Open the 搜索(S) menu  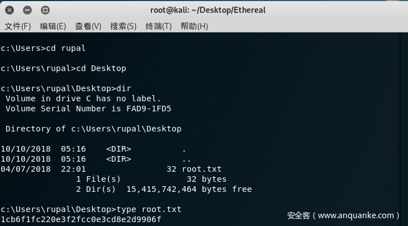coord(124,26)
